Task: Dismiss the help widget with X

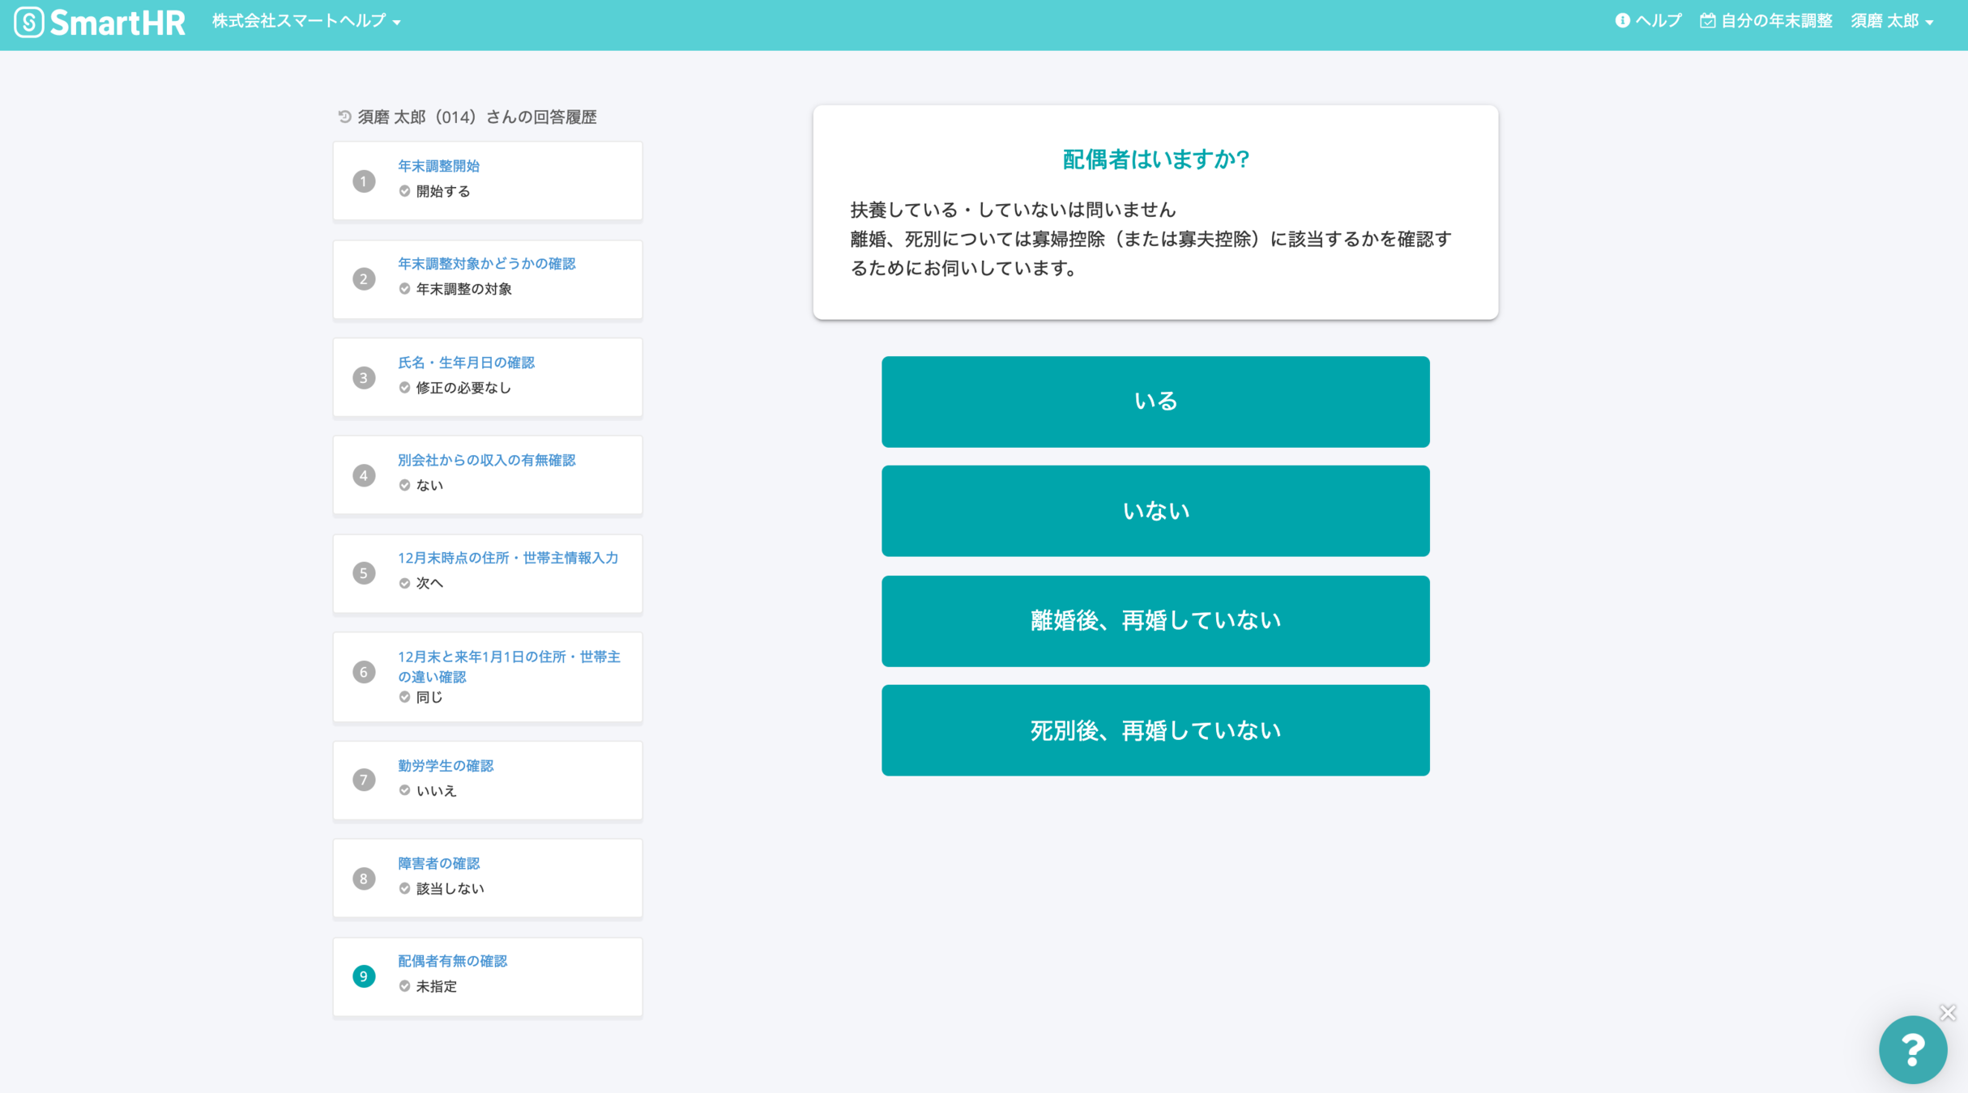Action: 1948,1012
